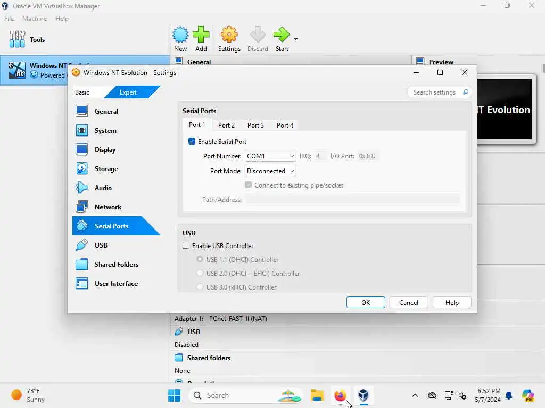
Task: Click OK to apply settings
Action: tap(366, 302)
